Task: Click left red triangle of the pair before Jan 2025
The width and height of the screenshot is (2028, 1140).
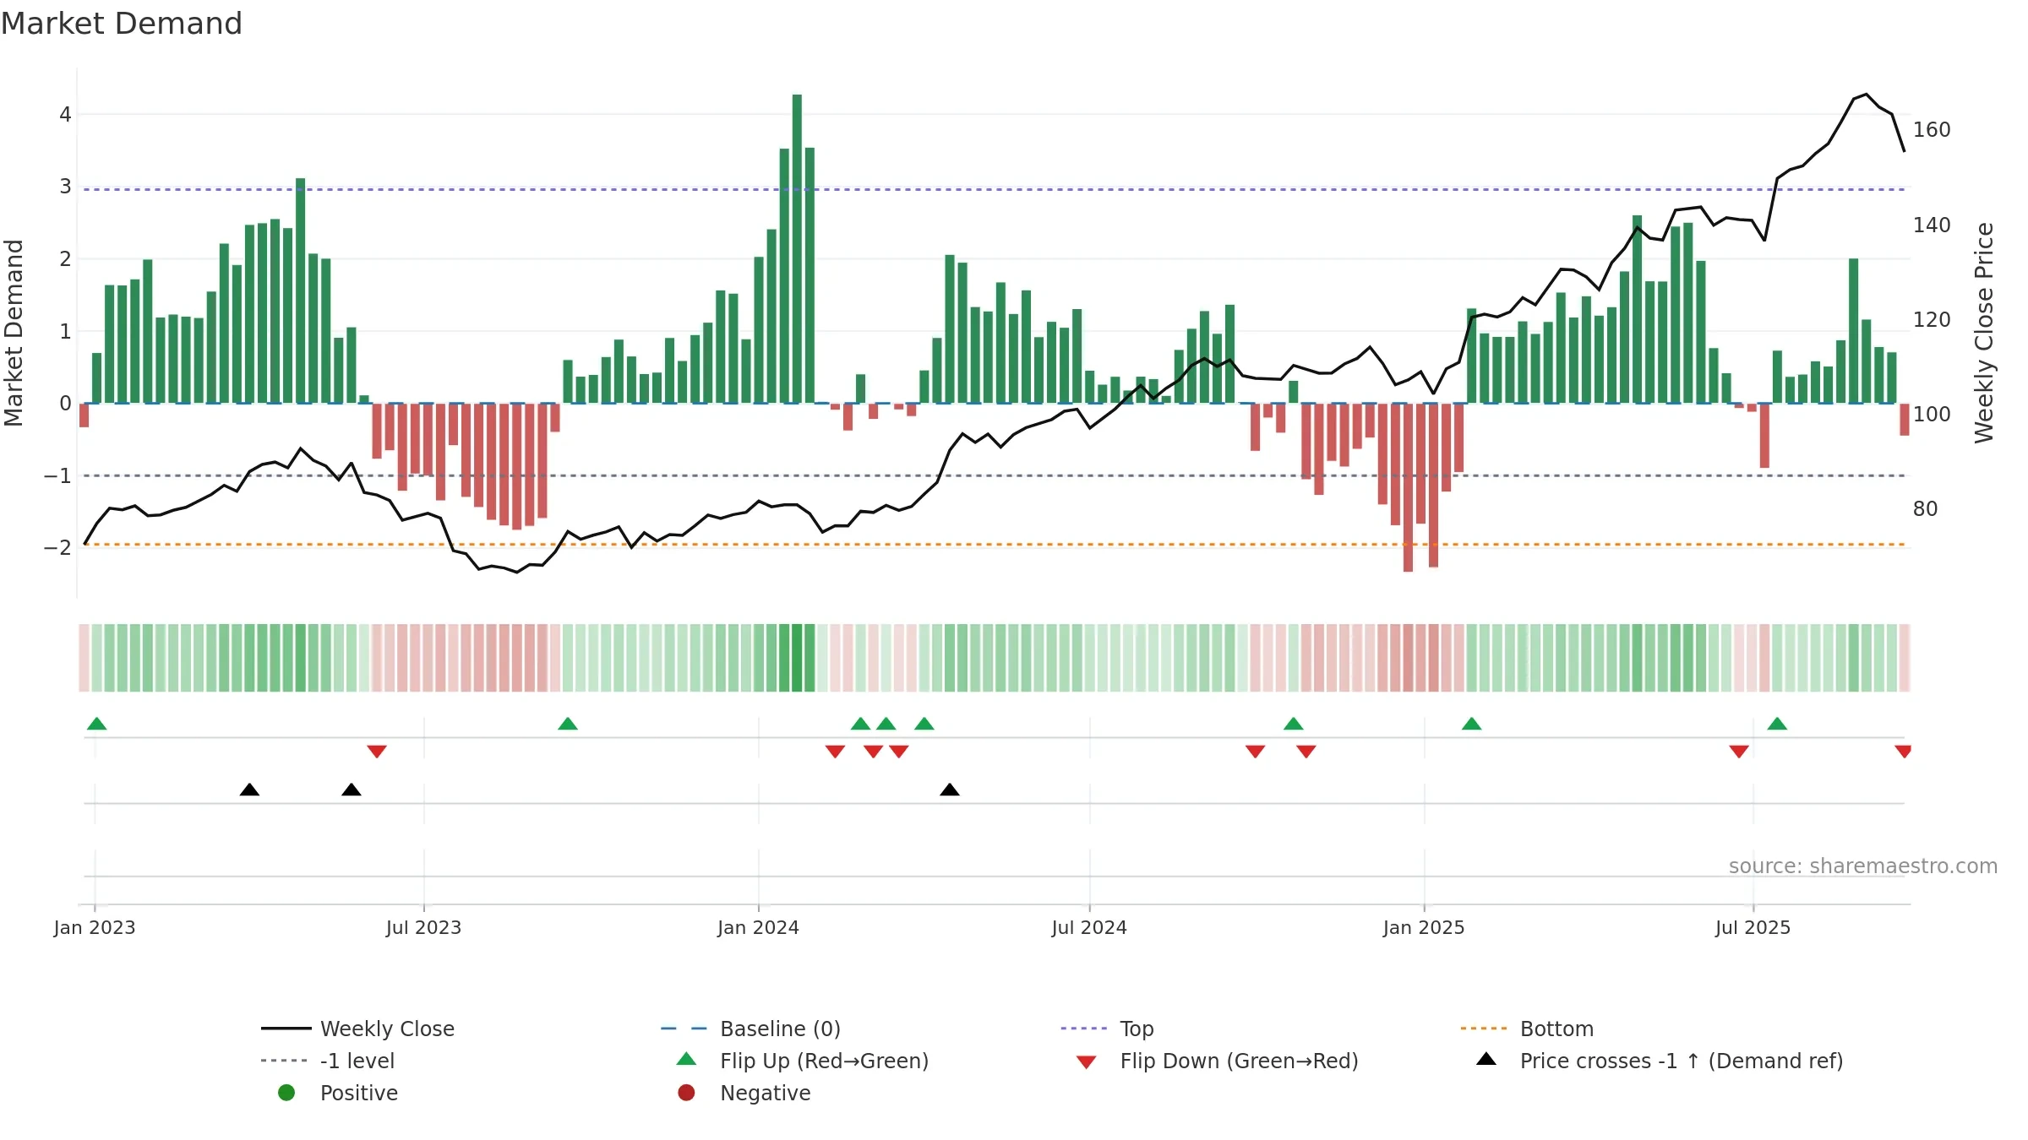Action: pos(1255,752)
